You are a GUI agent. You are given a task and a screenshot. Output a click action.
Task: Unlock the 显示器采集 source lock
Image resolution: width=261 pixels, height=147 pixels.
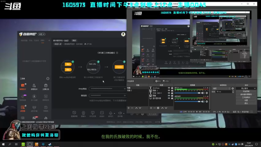pos(172,98)
